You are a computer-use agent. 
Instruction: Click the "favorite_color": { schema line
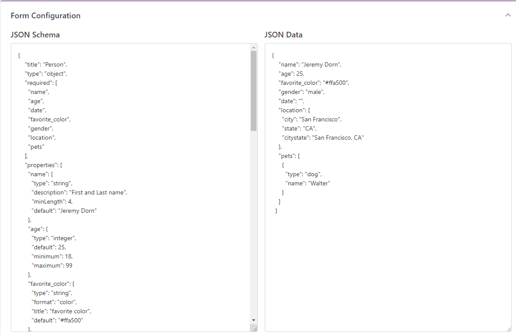point(51,284)
